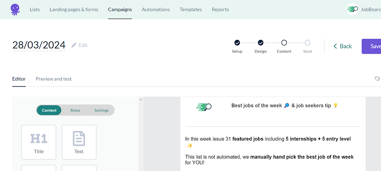Click the tag icon at right edge

tap(377, 79)
